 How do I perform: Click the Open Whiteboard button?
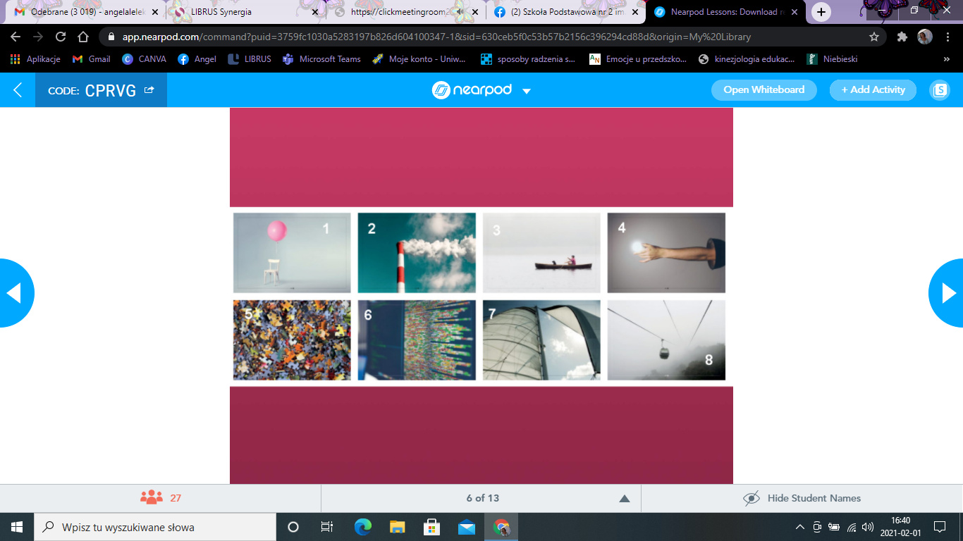(x=763, y=90)
